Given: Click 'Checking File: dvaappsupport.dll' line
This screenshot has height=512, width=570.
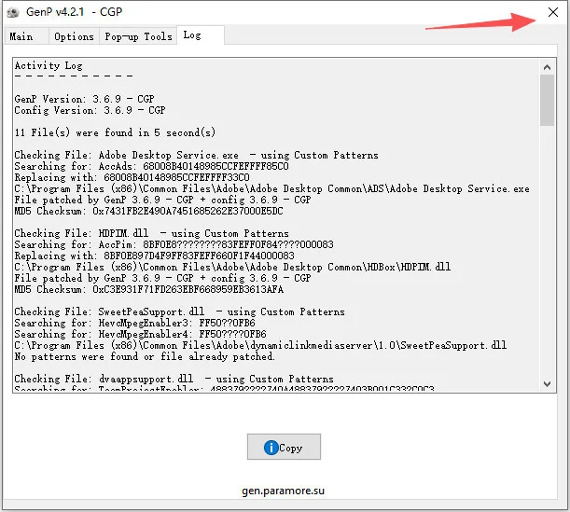Looking at the screenshot, I should point(174,379).
